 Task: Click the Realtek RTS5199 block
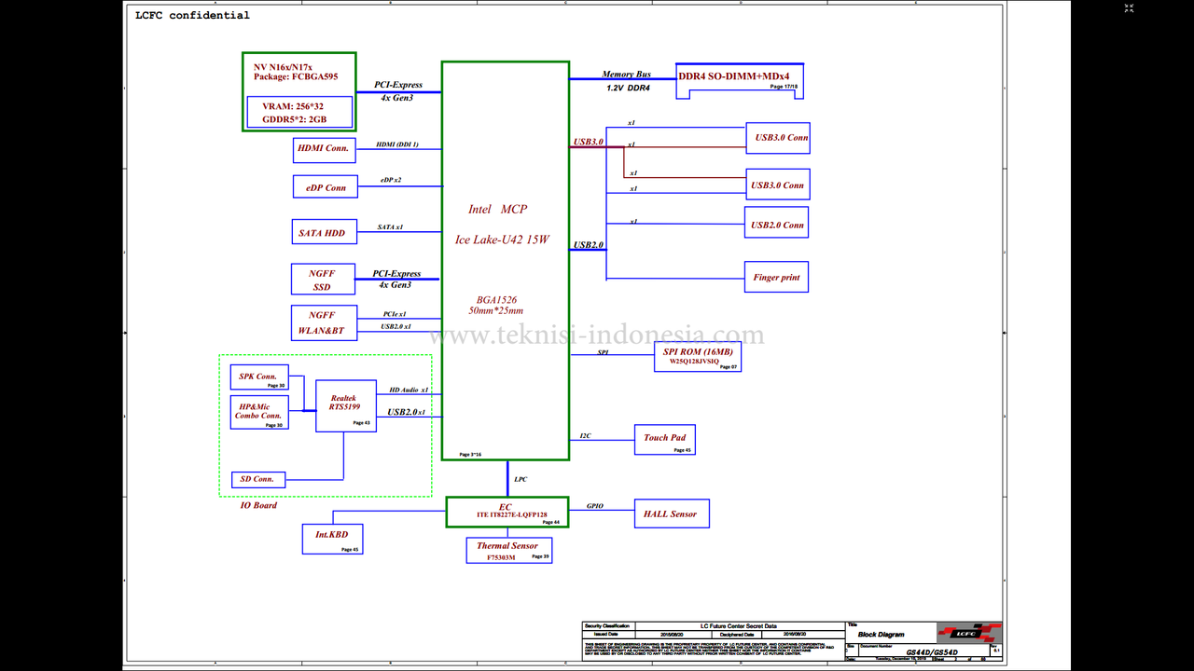346,405
